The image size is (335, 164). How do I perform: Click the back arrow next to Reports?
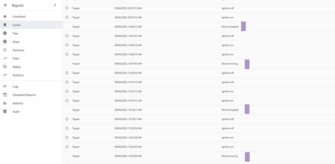(x=6, y=5)
